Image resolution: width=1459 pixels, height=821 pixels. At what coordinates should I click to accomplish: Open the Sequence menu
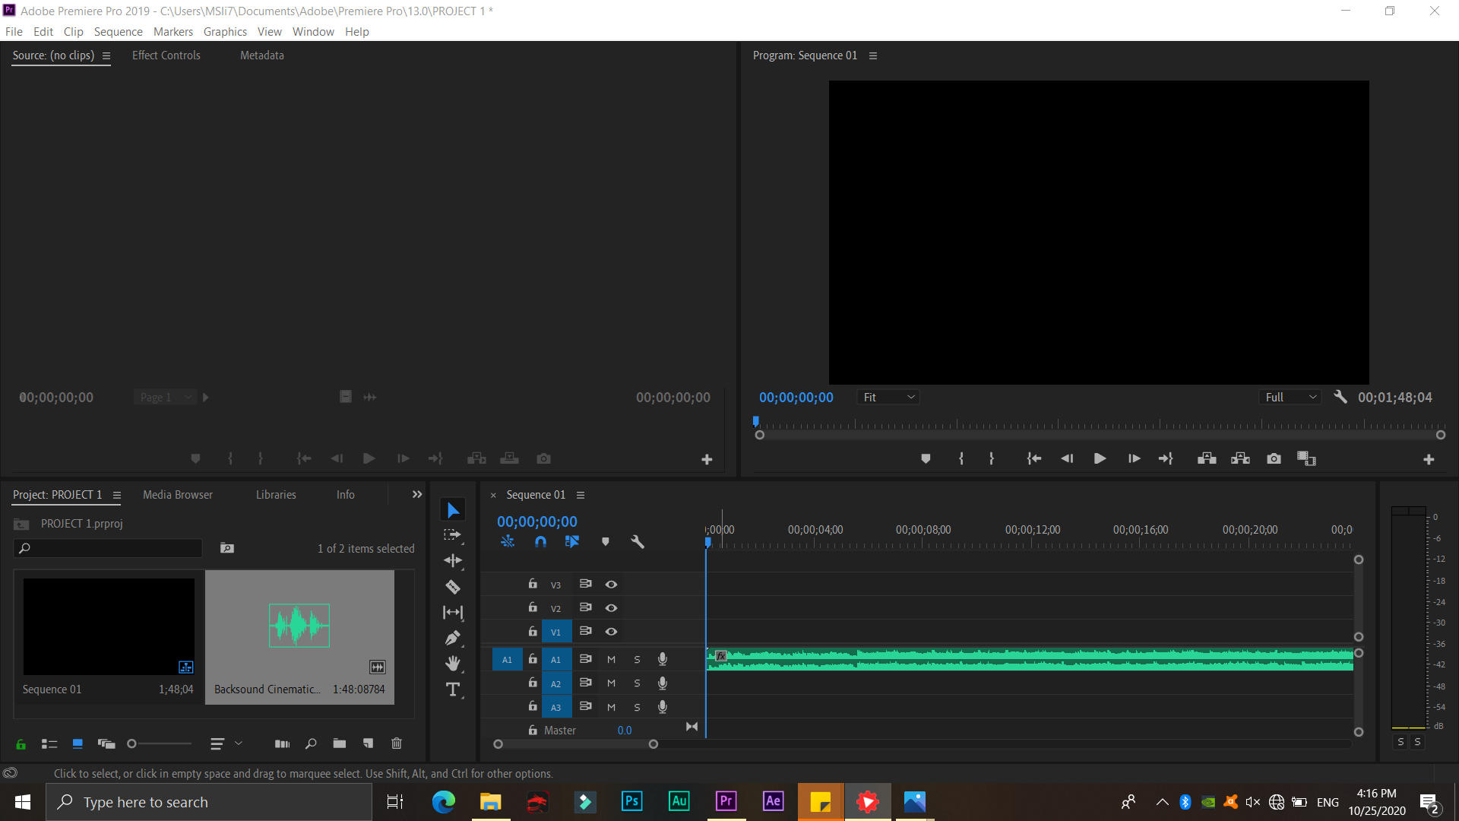pyautogui.click(x=118, y=31)
